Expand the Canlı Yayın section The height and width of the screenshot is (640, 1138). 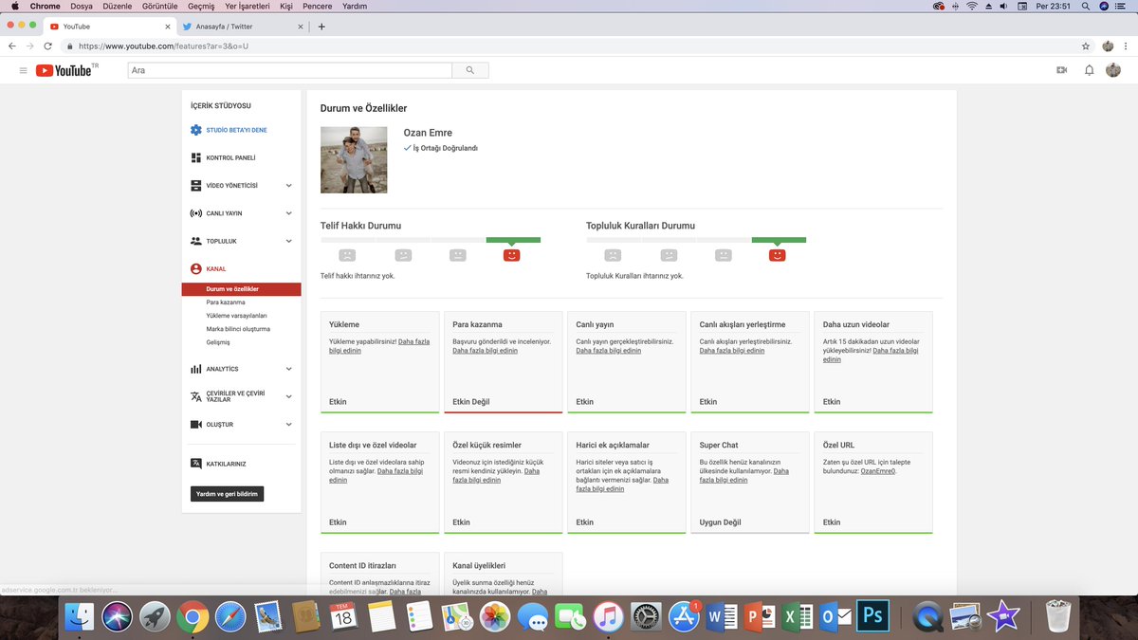point(289,213)
